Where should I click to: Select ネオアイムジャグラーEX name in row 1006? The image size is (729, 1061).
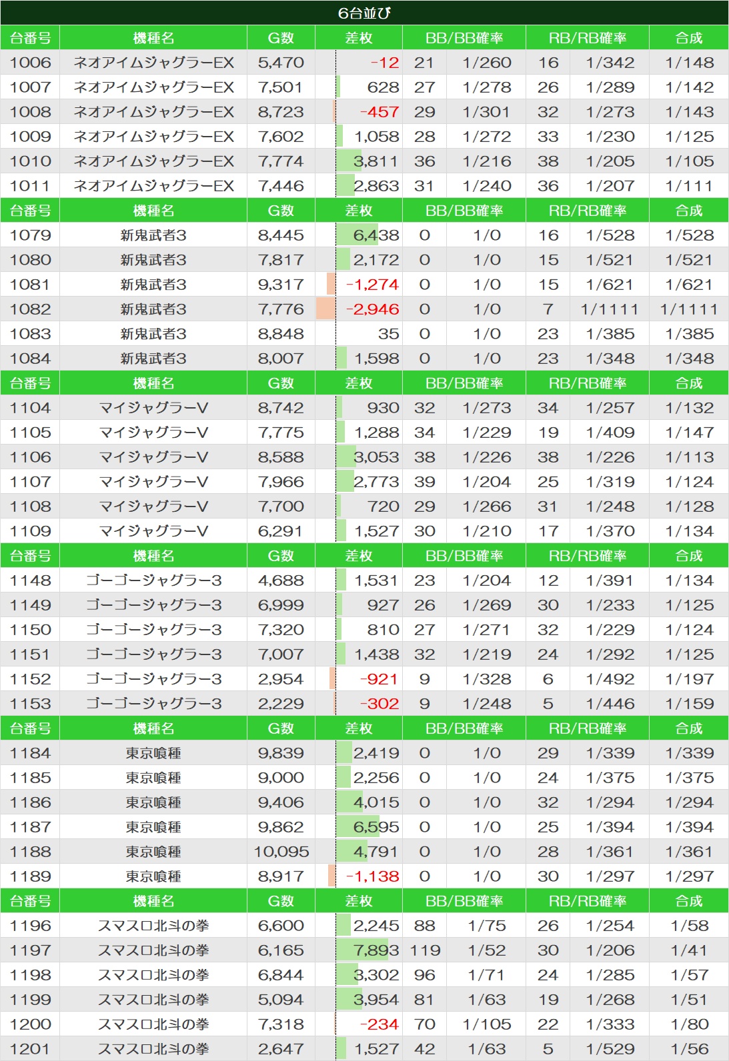(153, 63)
